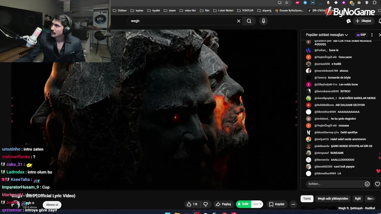Click the Paylaş share button
Image resolution: width=381 pixels, height=214 pixels.
click(223, 204)
